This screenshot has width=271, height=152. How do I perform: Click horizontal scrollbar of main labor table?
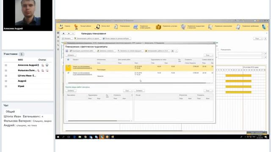click(x=137, y=83)
